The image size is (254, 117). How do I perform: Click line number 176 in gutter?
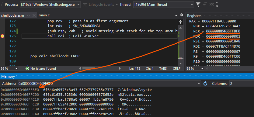click(x=12, y=41)
